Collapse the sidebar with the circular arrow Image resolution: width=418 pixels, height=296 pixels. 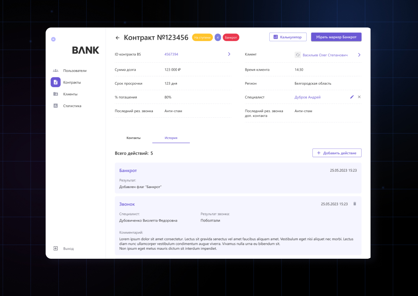click(x=53, y=39)
